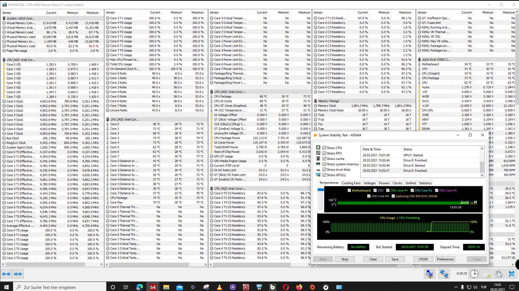Launch Firefox from the taskbar
Image resolution: width=519 pixels, height=291 pixels.
[299, 287]
